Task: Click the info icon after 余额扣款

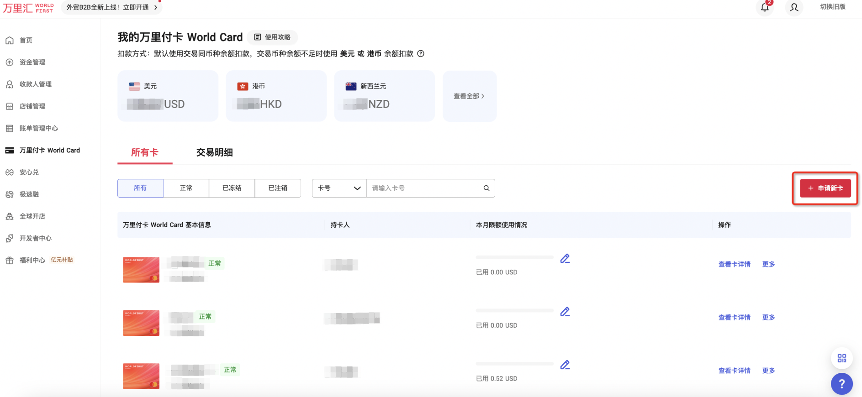Action: pos(421,53)
